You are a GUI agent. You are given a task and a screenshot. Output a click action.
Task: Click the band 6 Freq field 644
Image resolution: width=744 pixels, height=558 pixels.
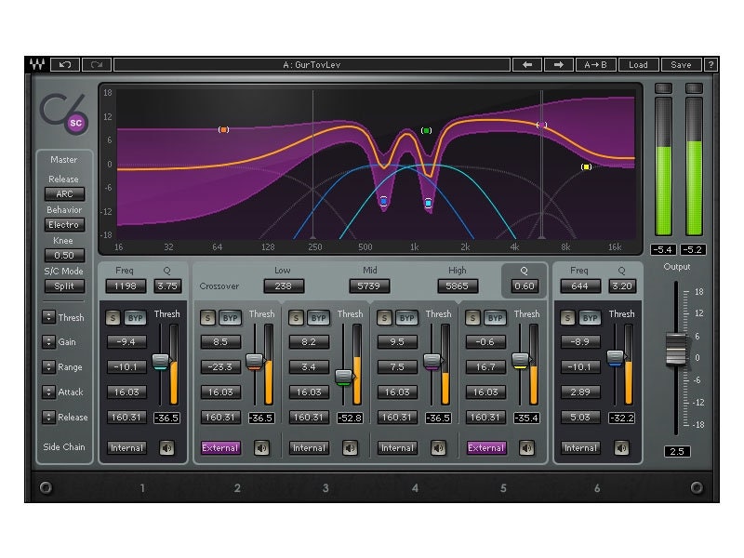pos(579,286)
